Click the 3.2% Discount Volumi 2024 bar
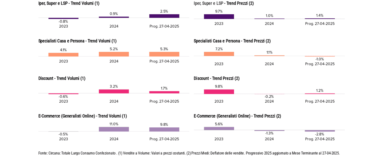 pos(114,91)
